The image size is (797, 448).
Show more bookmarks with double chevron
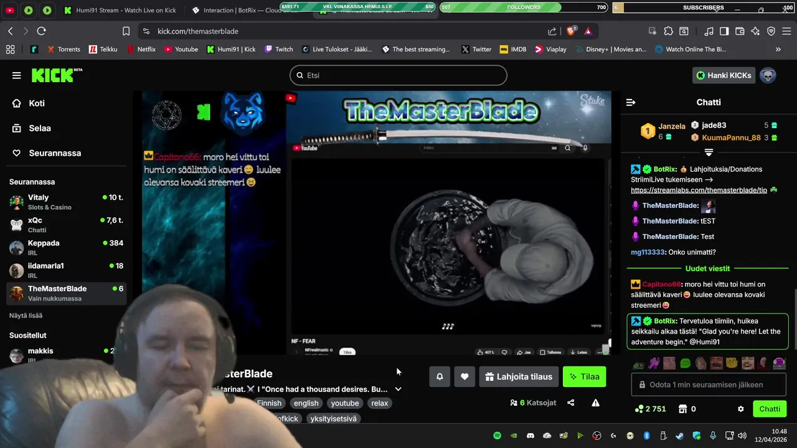[x=778, y=49]
